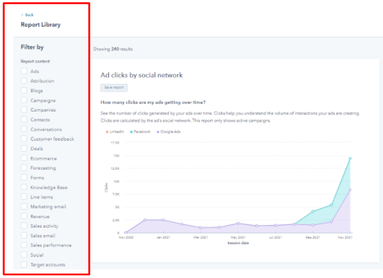Enable the Knowledge Base filter checkbox
The image size is (383, 278).
24,187
